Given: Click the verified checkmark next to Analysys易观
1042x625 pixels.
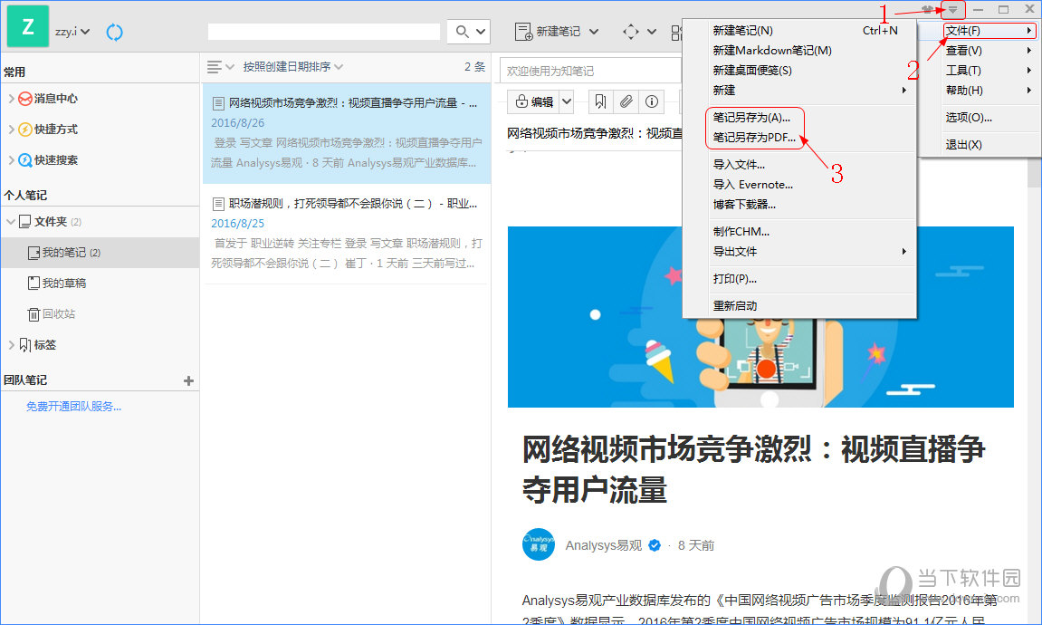Looking at the screenshot, I should pyautogui.click(x=655, y=545).
